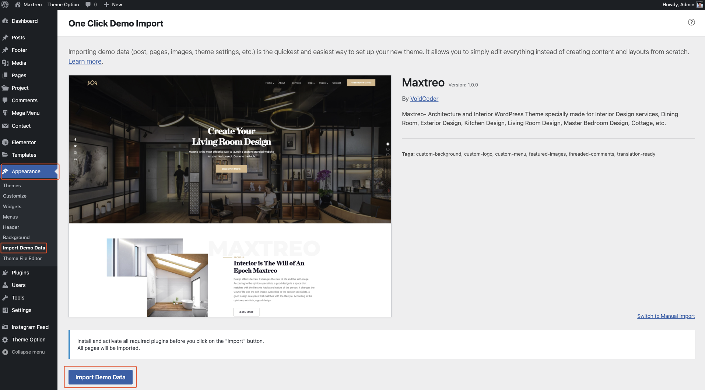
Task: Open Themes under Appearance
Action: click(x=12, y=186)
